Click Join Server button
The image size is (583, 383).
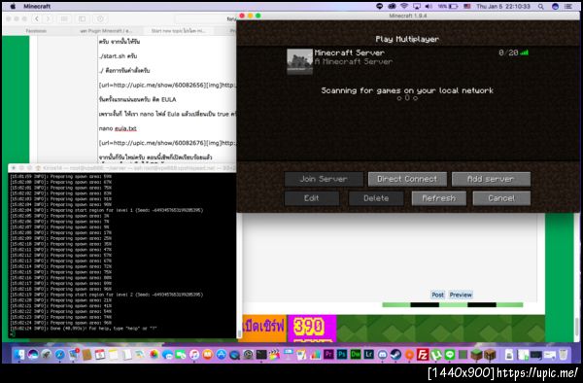point(324,179)
